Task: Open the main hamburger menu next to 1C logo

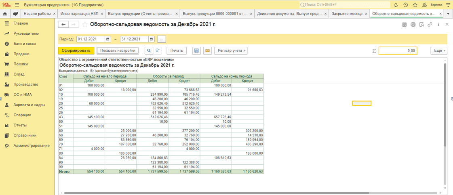Action: pyautogui.click(x=17, y=5)
